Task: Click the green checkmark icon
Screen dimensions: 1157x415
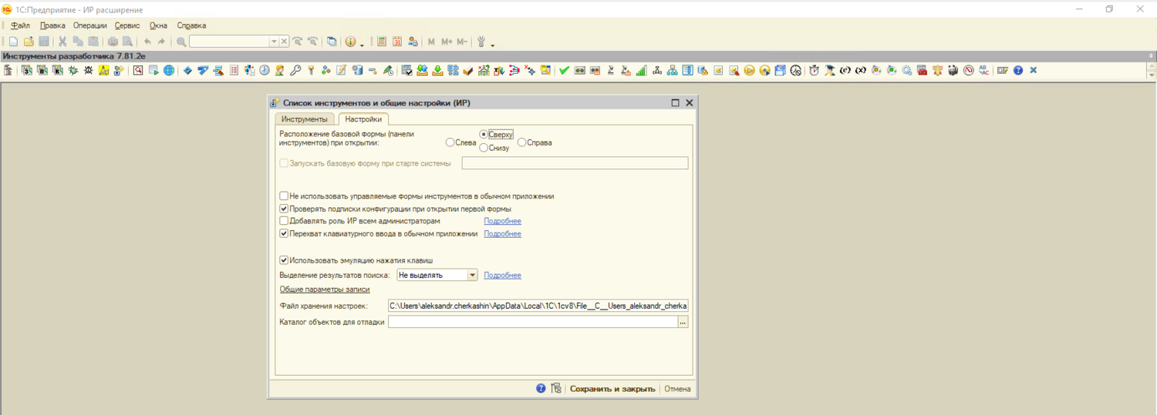Action: click(x=565, y=70)
